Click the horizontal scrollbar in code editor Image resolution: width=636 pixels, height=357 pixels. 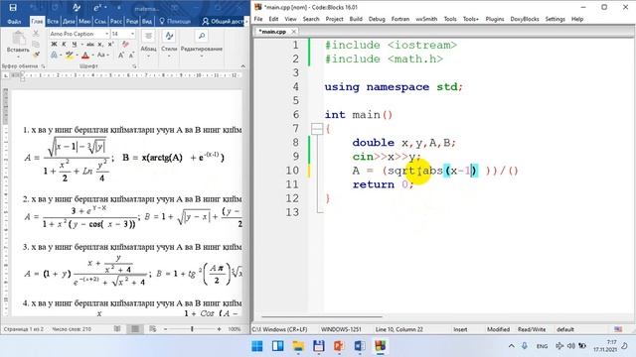coord(322,316)
